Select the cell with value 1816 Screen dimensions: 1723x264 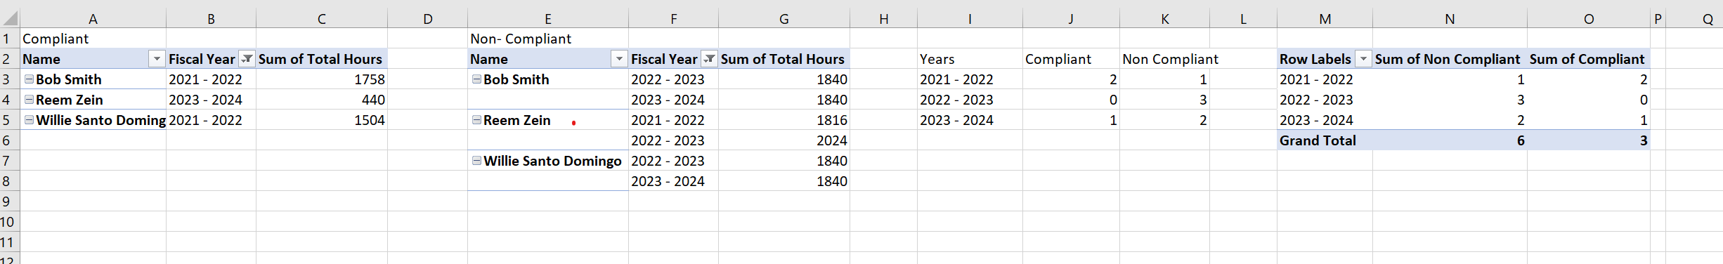click(x=784, y=120)
